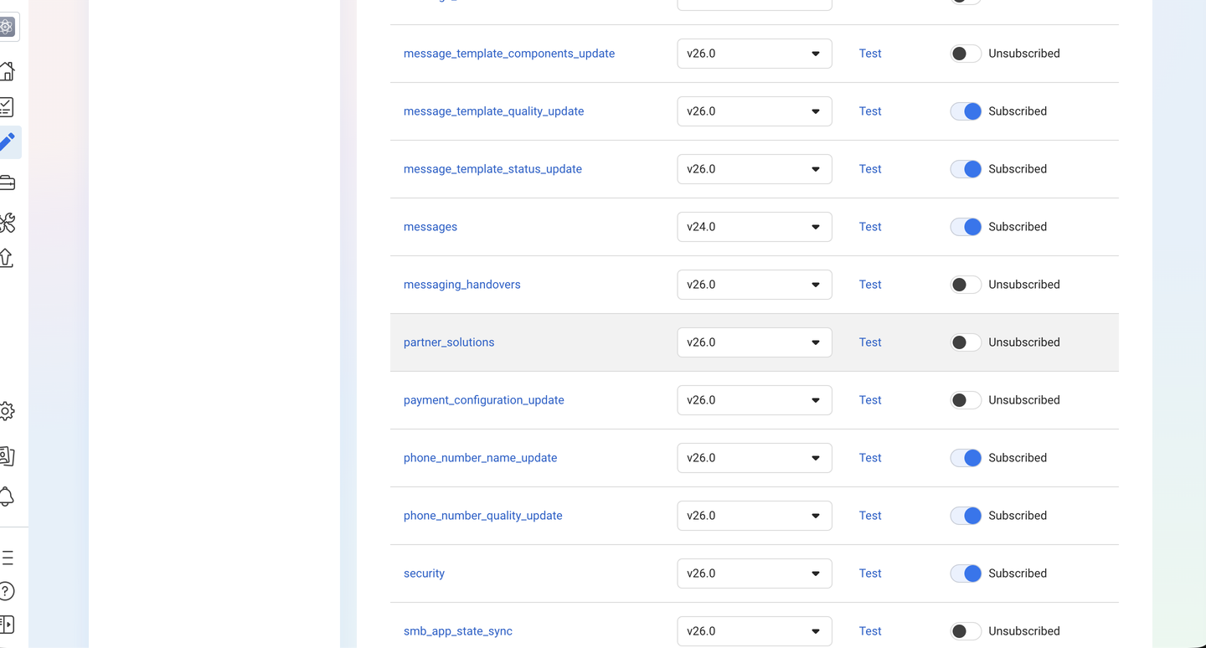Open the message_template_quality_update link

[x=494, y=111]
